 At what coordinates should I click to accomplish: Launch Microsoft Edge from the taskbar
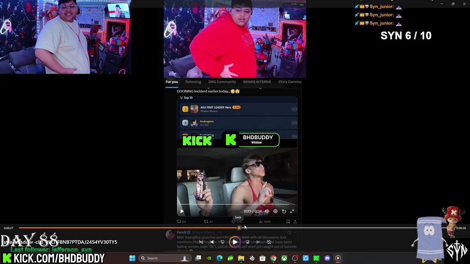point(220,258)
